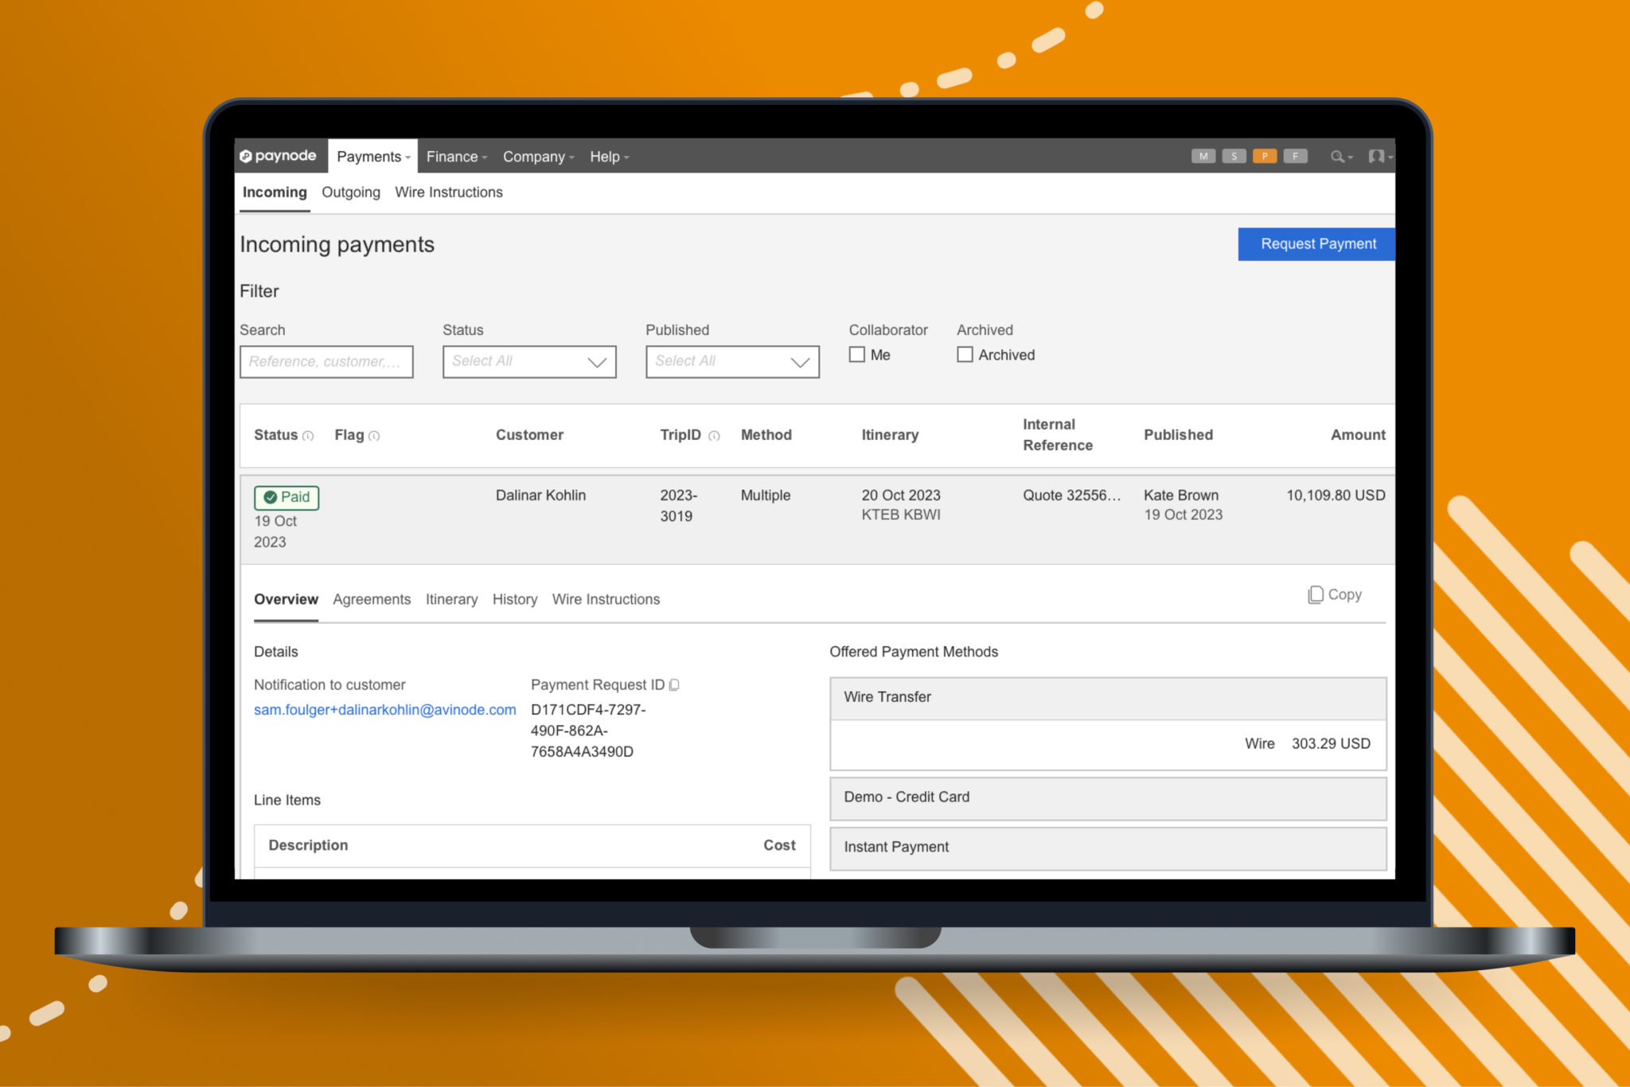Screen dimensions: 1630x1087
Task: Select the Incoming tab
Action: click(x=275, y=193)
